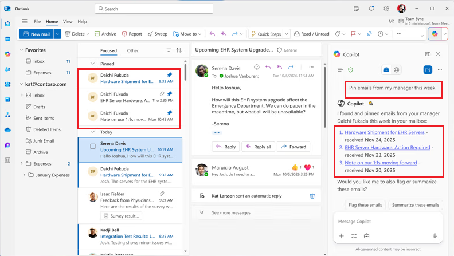Switch to the Other inbox tab
454x256 pixels.
[x=132, y=50]
